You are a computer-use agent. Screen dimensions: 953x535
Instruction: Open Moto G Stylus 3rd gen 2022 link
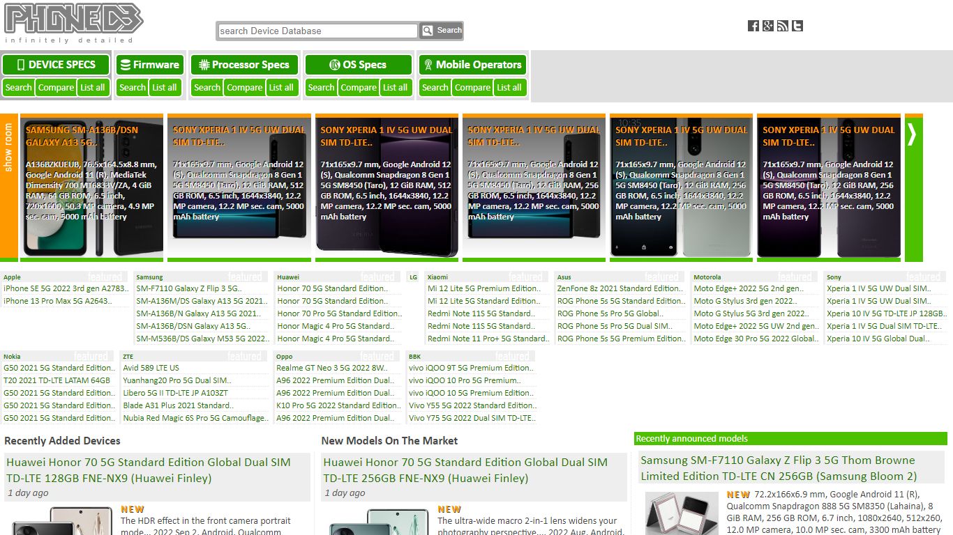(745, 301)
